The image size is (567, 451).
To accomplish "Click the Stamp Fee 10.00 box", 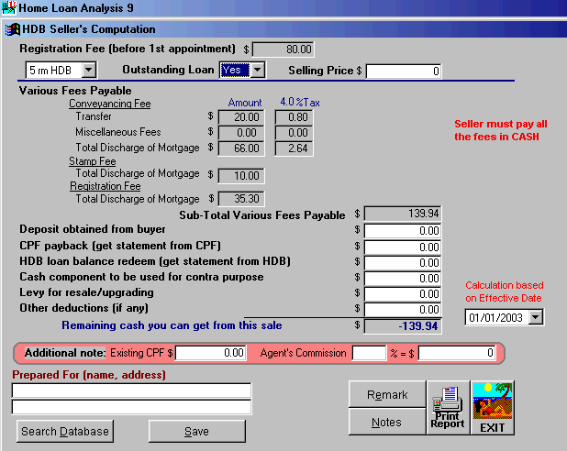I will [x=241, y=176].
